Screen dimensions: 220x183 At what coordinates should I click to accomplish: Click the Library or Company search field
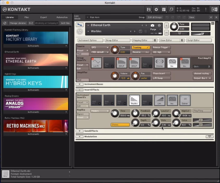(47, 23)
